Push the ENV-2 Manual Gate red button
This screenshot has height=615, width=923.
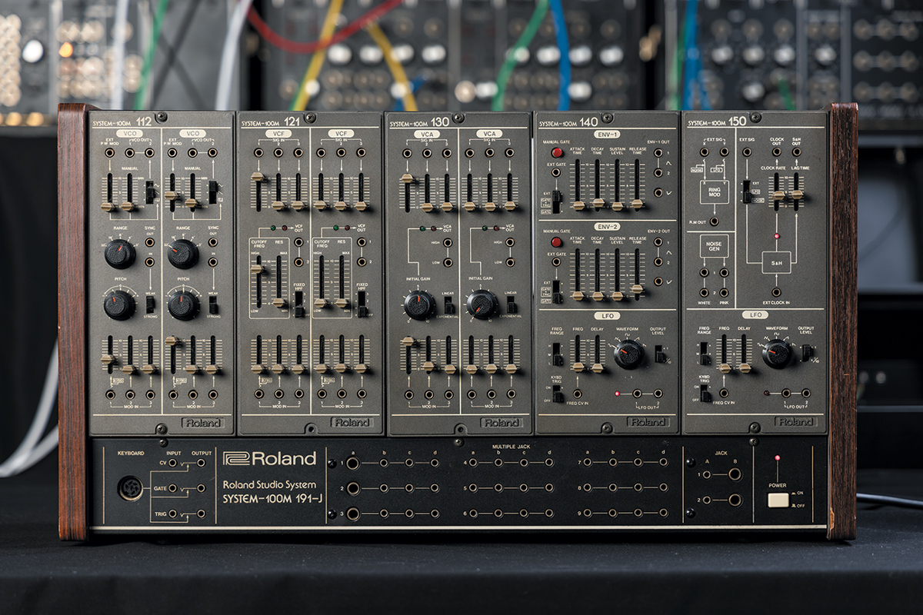[557, 242]
